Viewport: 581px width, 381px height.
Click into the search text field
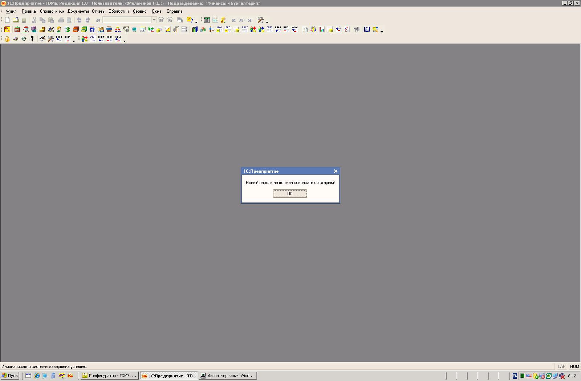[x=127, y=20]
